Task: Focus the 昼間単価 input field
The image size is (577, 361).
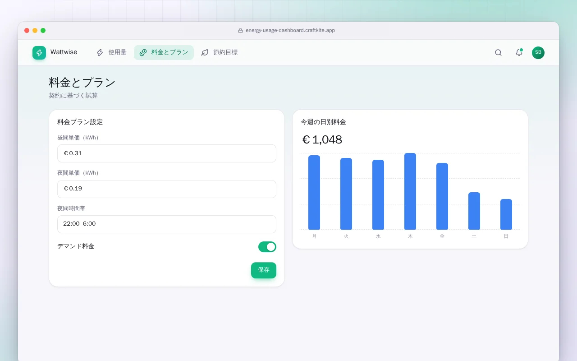Action: [167, 153]
